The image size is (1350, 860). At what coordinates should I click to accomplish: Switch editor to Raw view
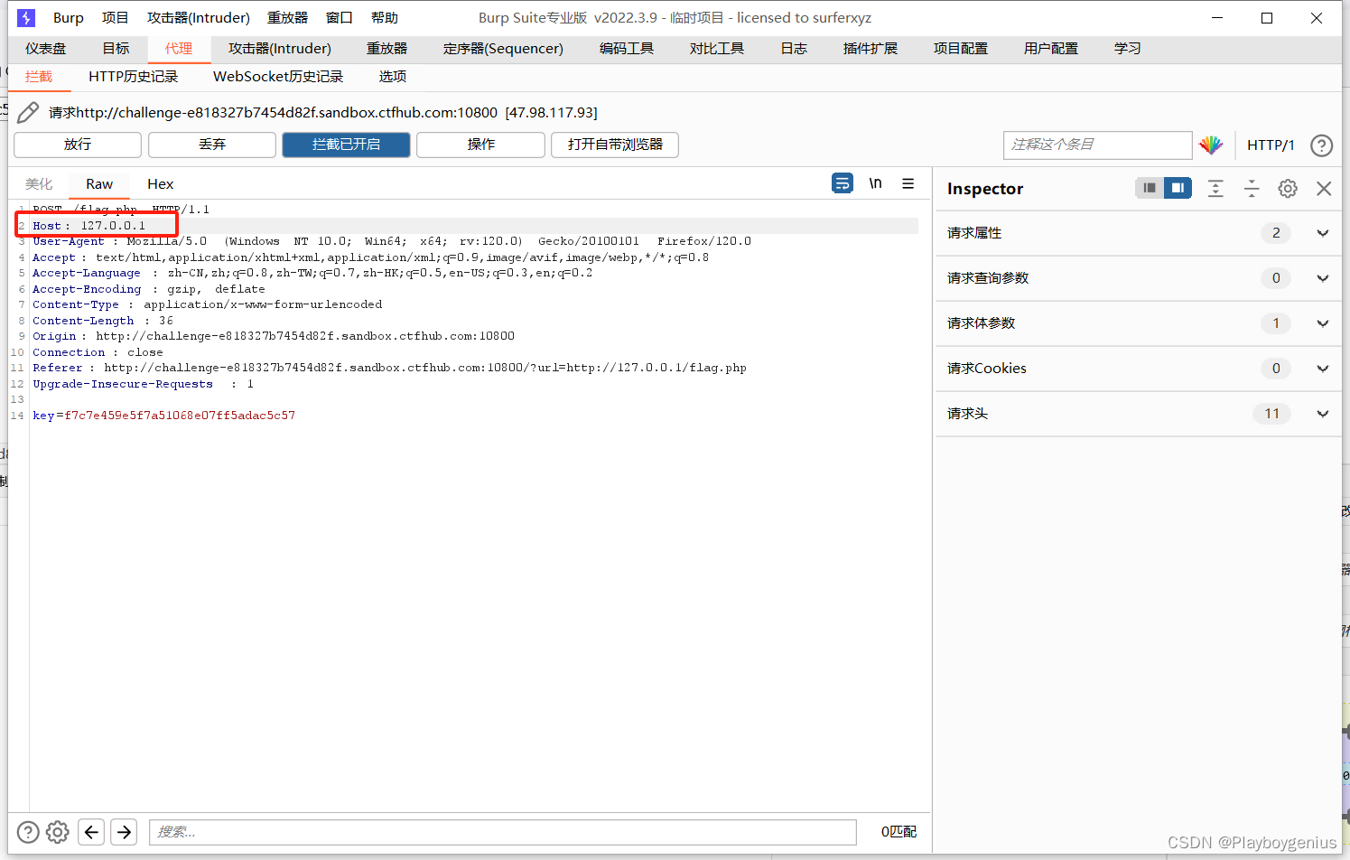(x=99, y=184)
